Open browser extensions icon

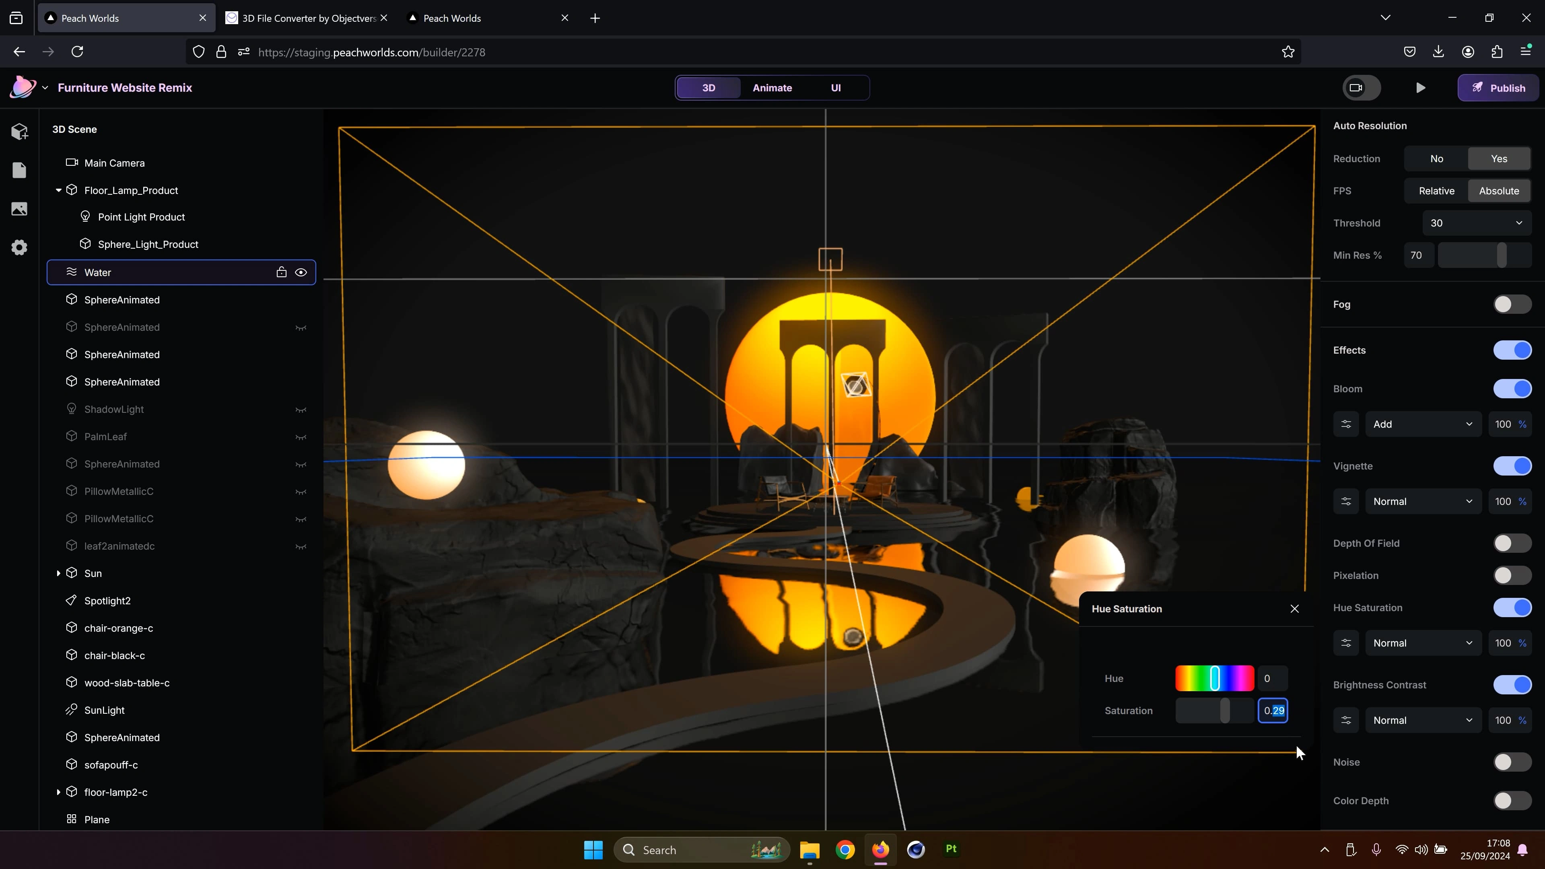1497,52
